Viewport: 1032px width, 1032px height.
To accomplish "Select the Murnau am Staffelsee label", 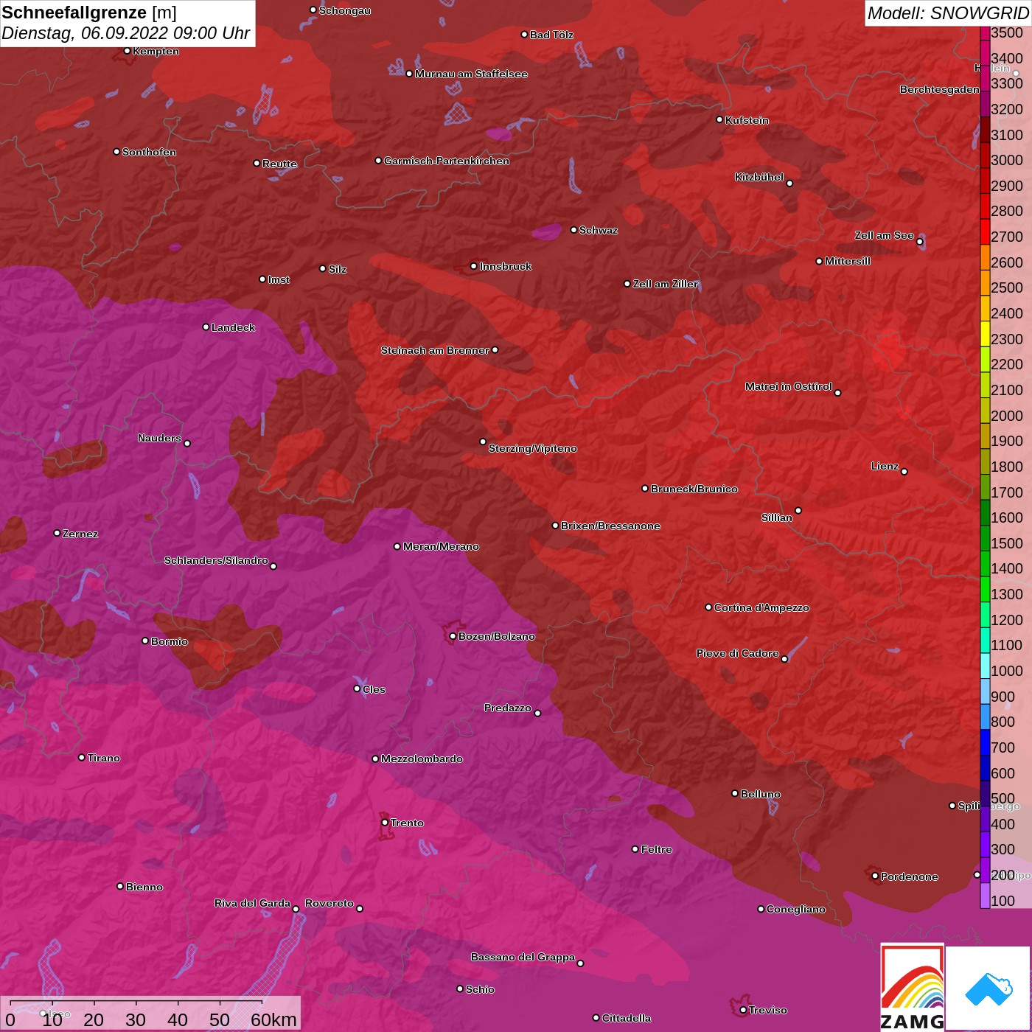I will (471, 74).
